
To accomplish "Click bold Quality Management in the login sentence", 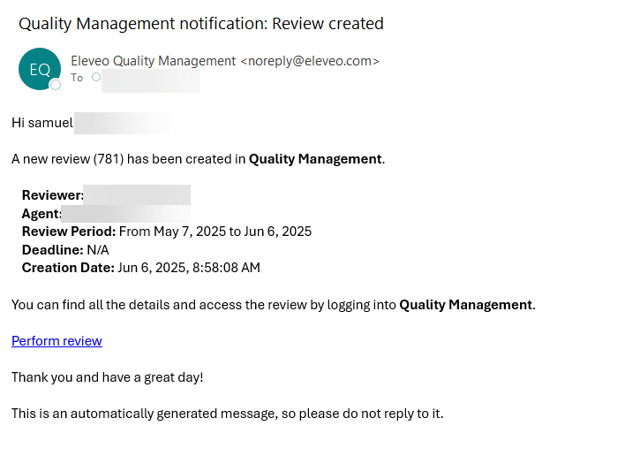I will point(465,305).
